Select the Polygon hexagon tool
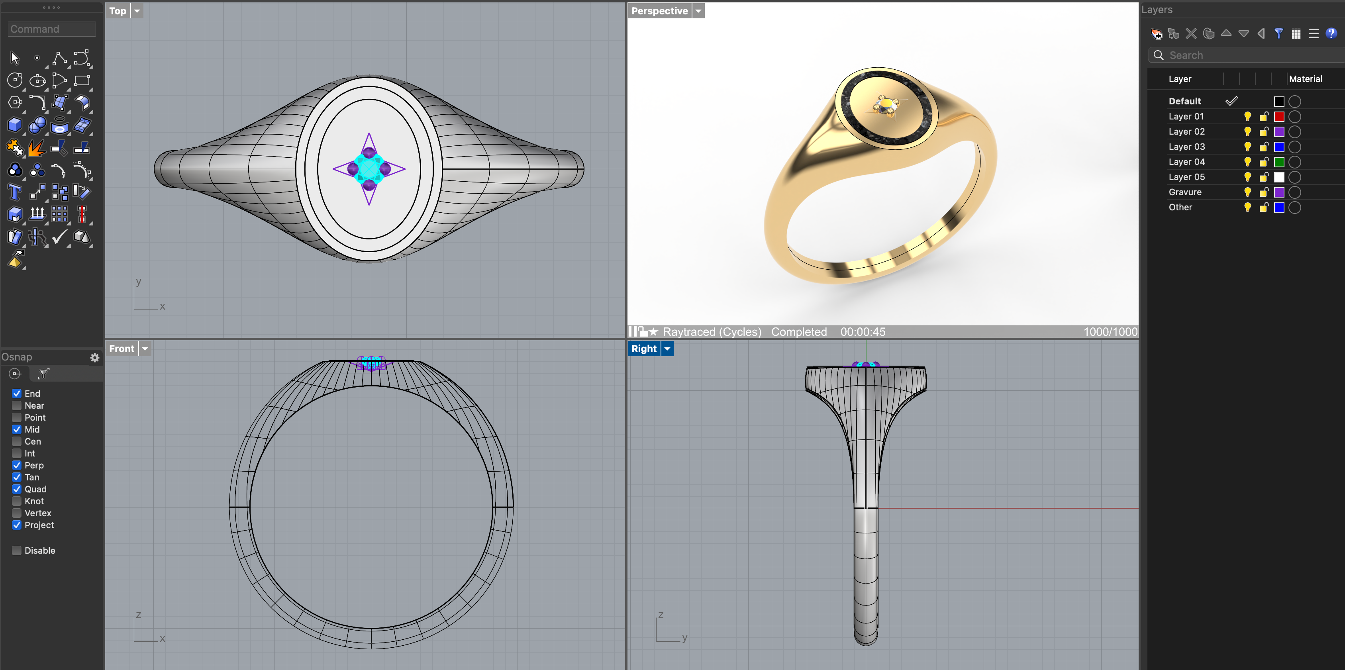The height and width of the screenshot is (670, 1345). [15, 102]
